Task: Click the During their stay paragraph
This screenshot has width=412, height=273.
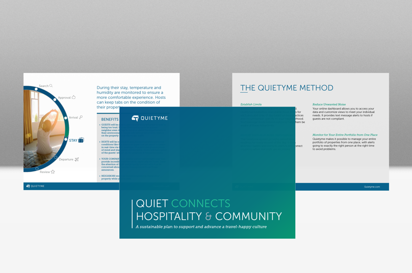Action: click(x=131, y=97)
